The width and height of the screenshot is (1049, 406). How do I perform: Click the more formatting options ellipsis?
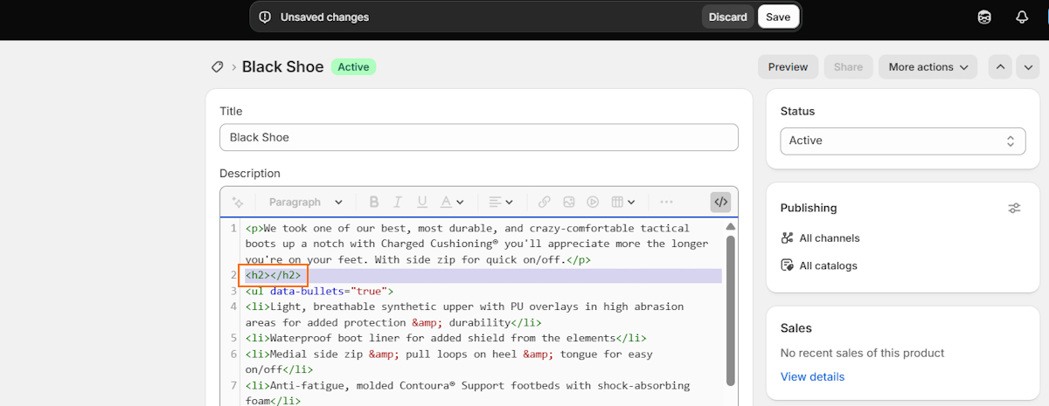coord(667,202)
